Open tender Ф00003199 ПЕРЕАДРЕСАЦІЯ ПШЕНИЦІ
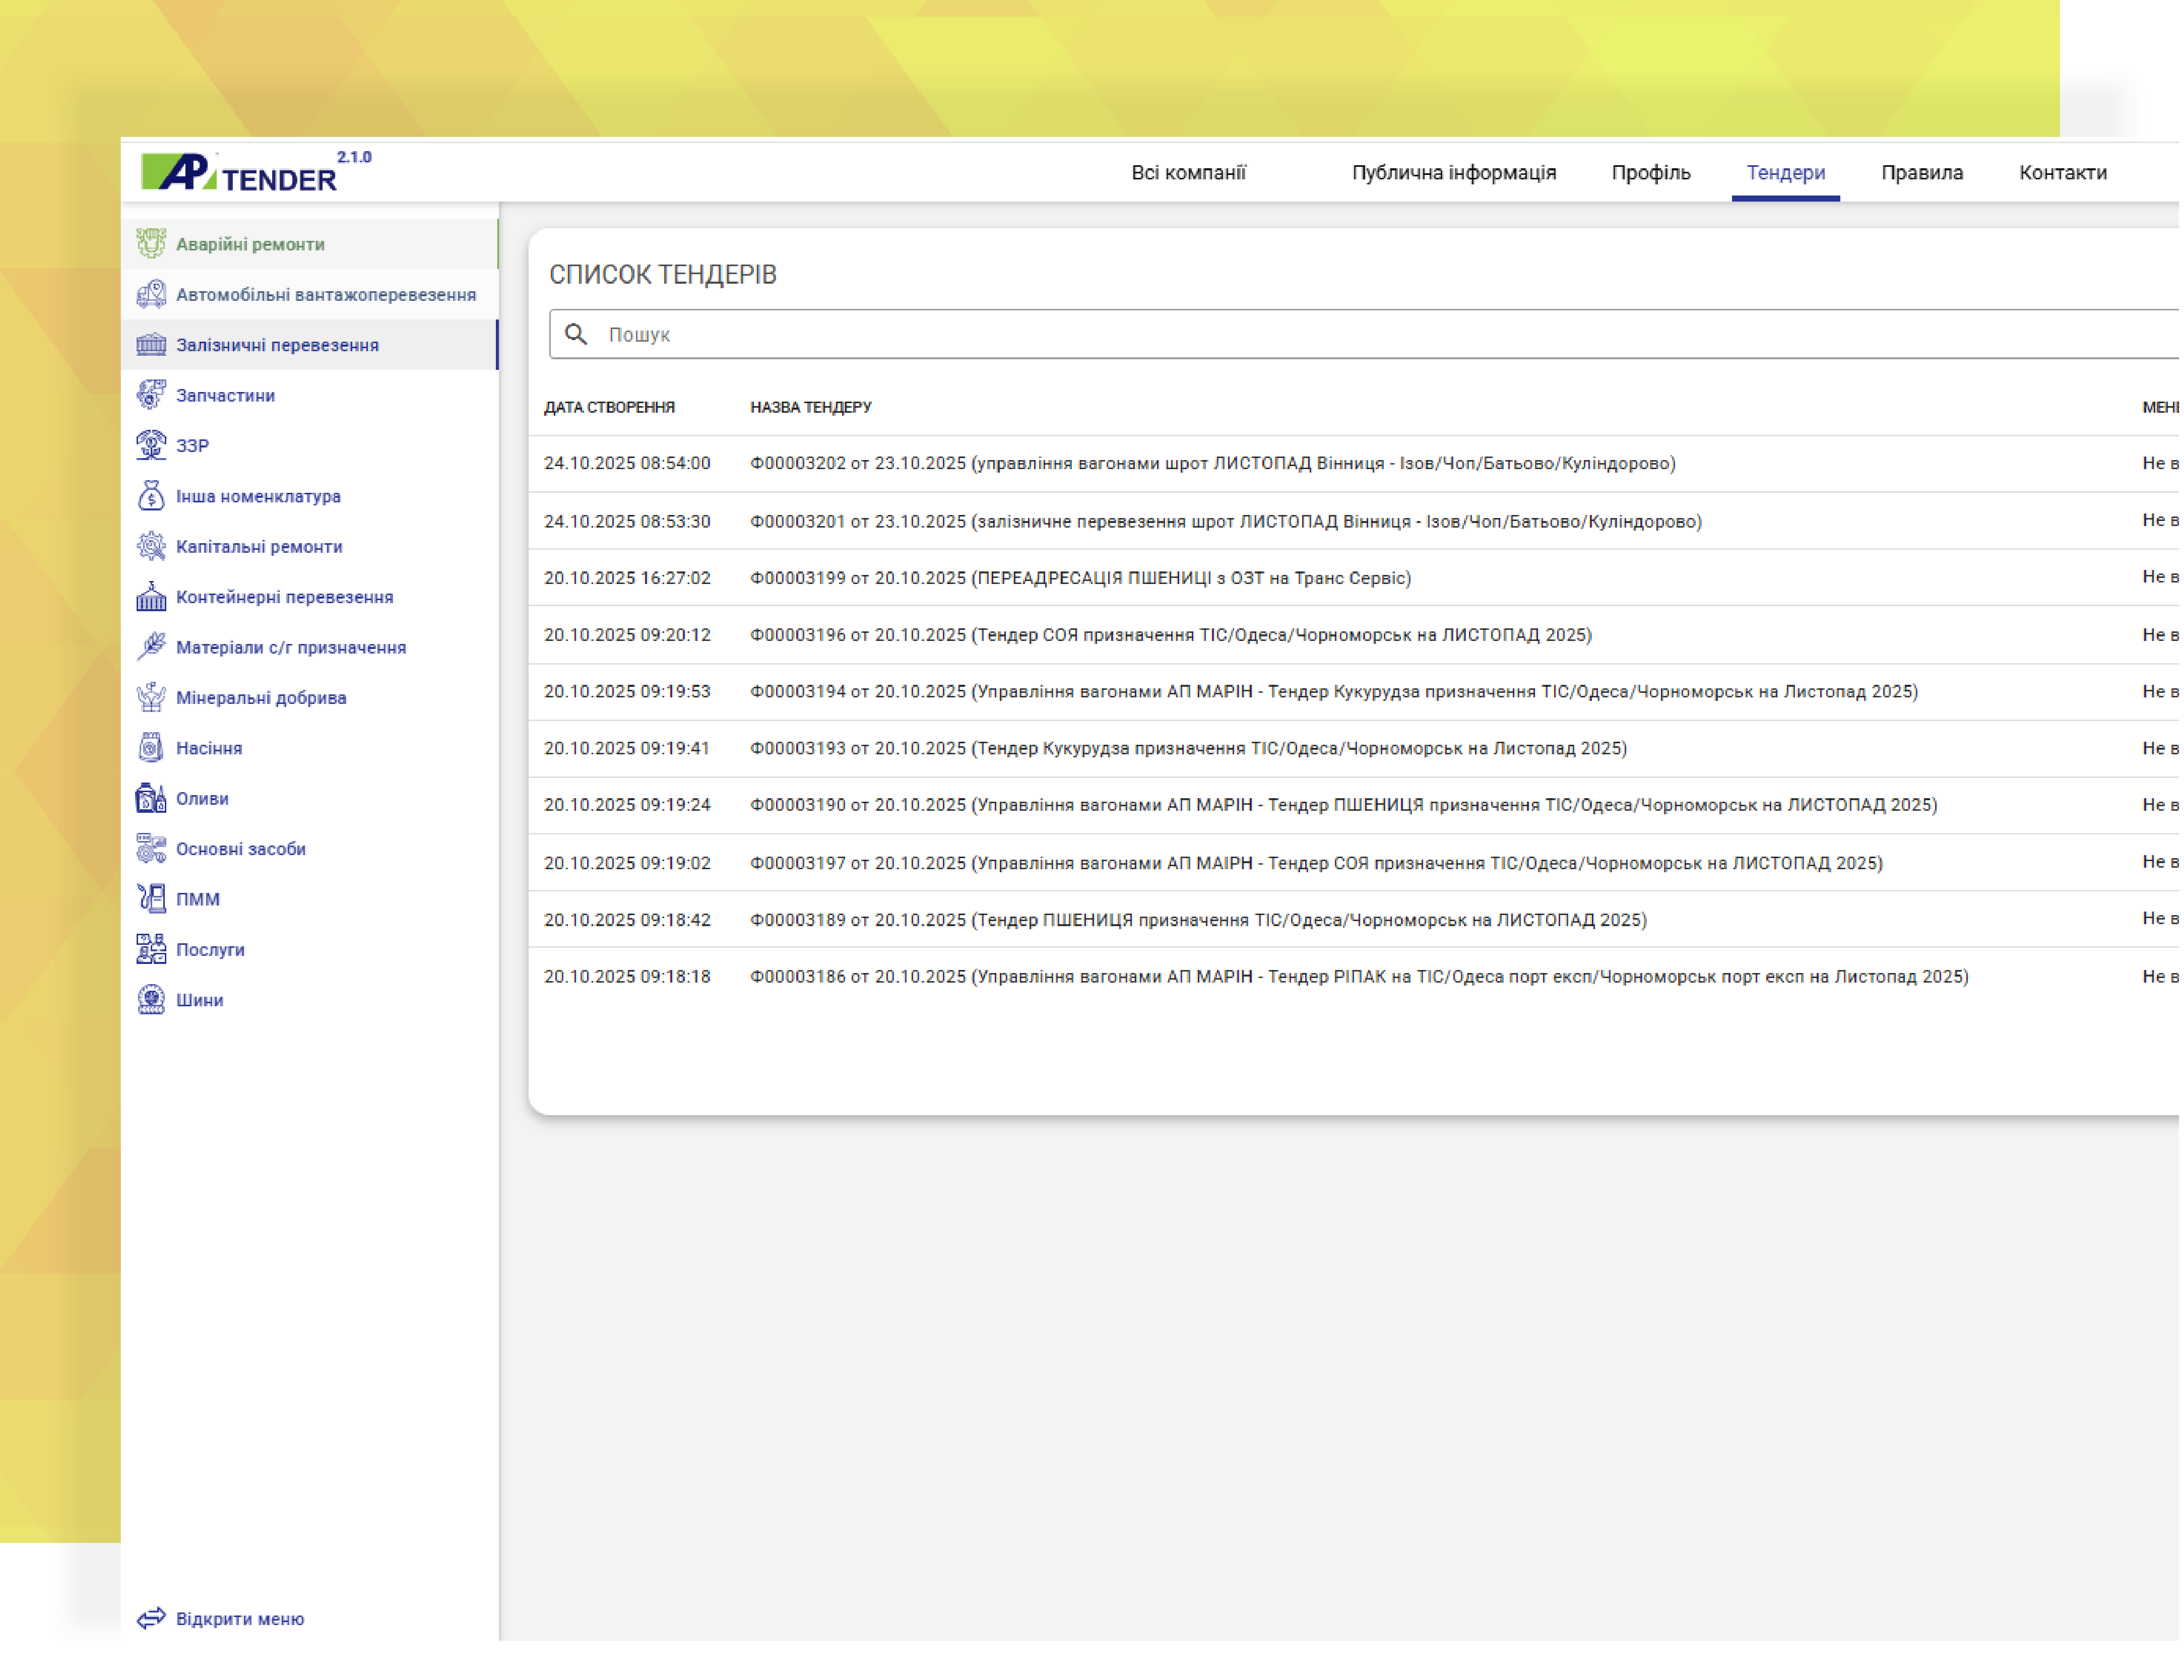The image size is (2184, 1680). click(x=1080, y=579)
